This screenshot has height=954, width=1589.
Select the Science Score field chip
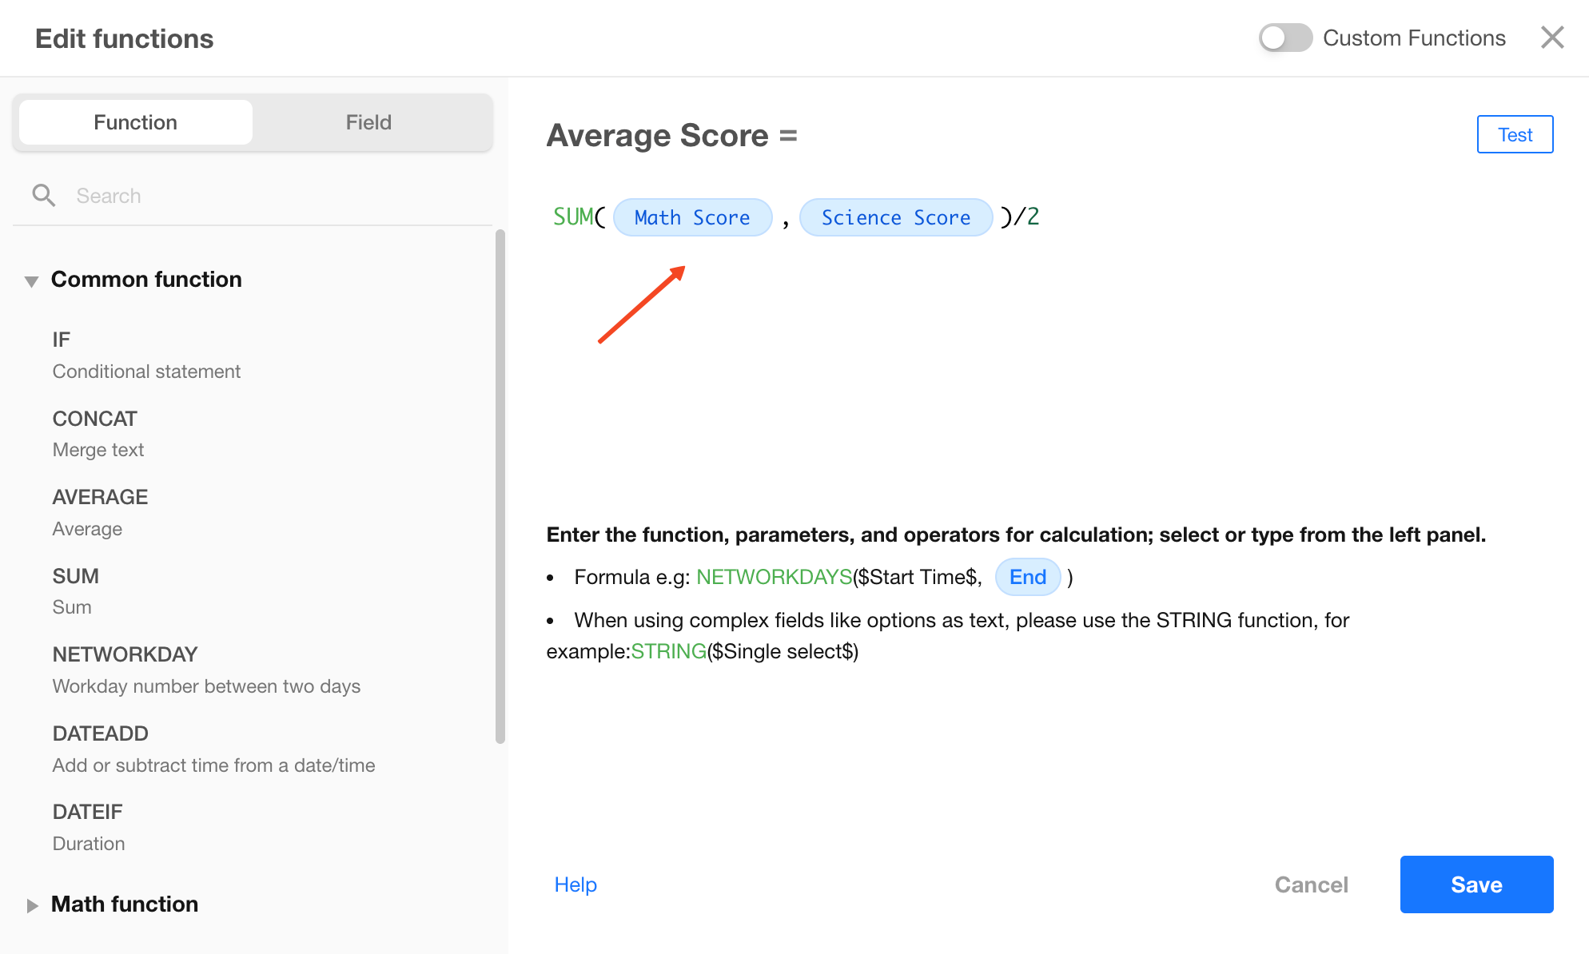point(896,217)
